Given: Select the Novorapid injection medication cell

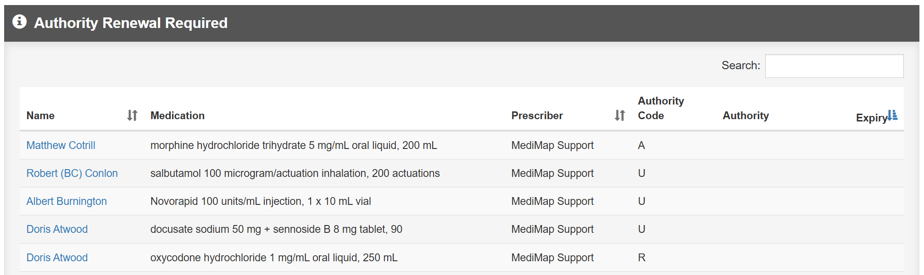Looking at the screenshot, I should click(261, 201).
